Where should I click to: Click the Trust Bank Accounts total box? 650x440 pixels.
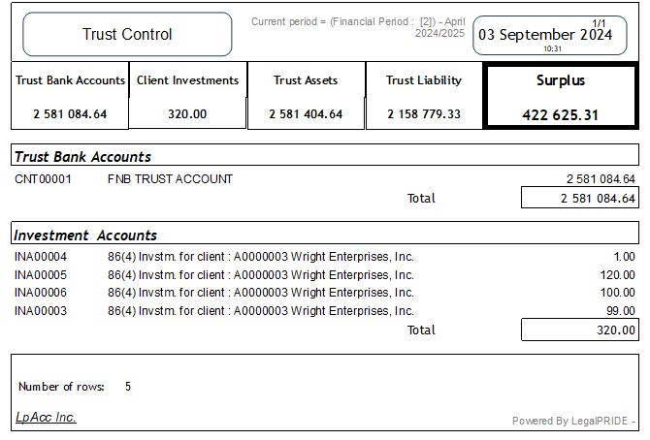pos(579,199)
